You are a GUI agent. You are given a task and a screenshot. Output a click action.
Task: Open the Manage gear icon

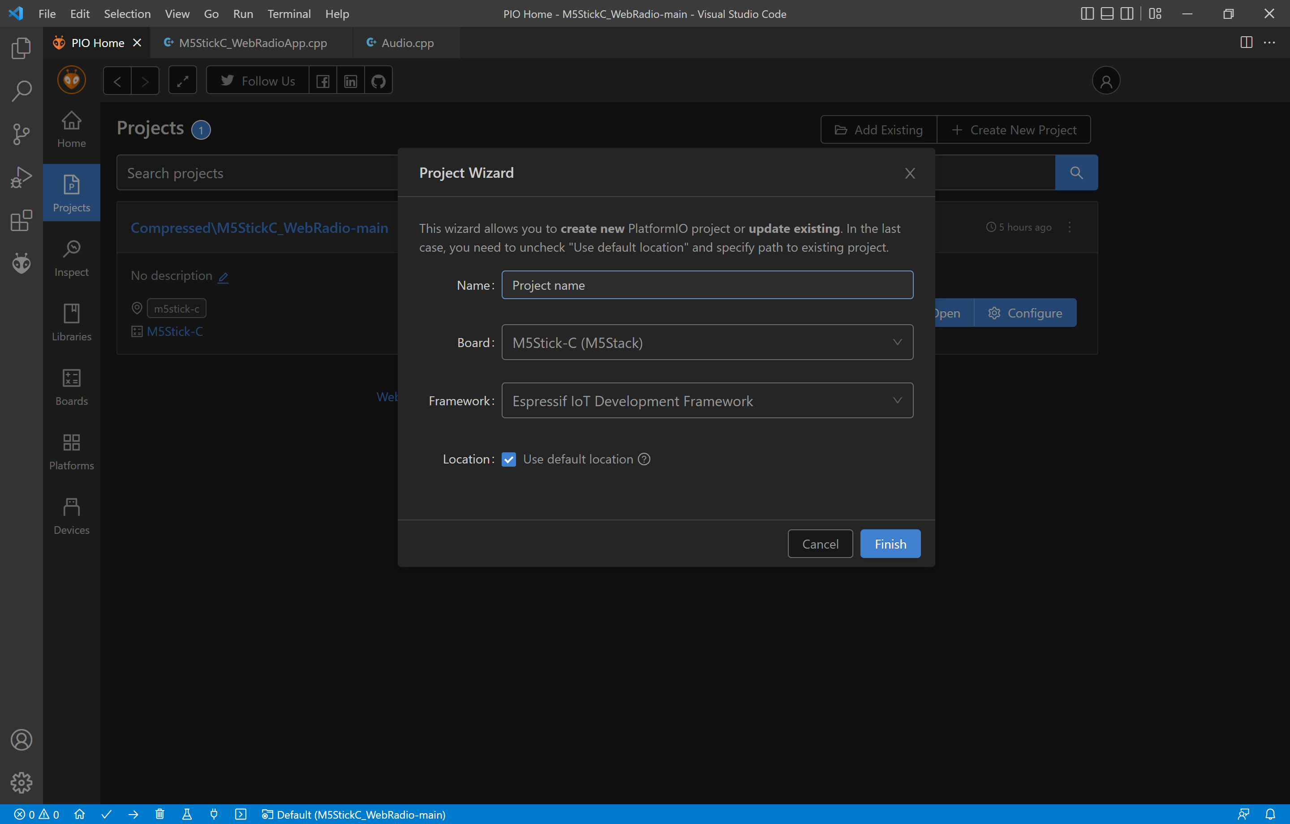click(21, 783)
